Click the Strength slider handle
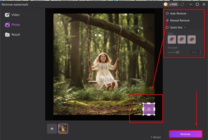This screenshot has width=208, height=140. (178, 52)
